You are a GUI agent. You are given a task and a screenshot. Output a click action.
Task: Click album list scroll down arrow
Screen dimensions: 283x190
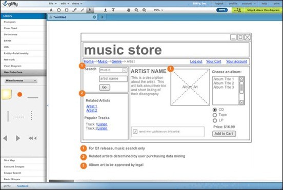(241, 102)
